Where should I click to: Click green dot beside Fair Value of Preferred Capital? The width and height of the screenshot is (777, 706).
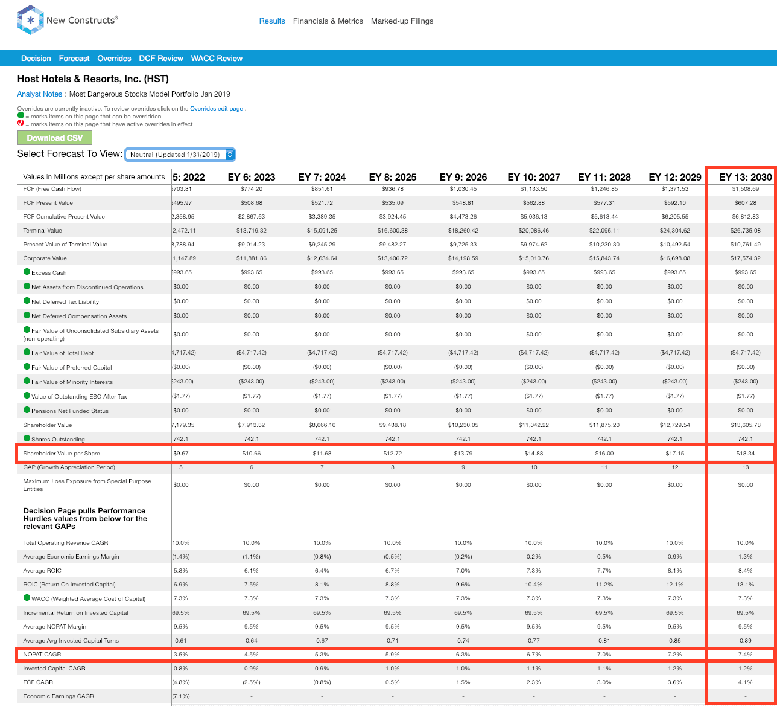point(27,367)
